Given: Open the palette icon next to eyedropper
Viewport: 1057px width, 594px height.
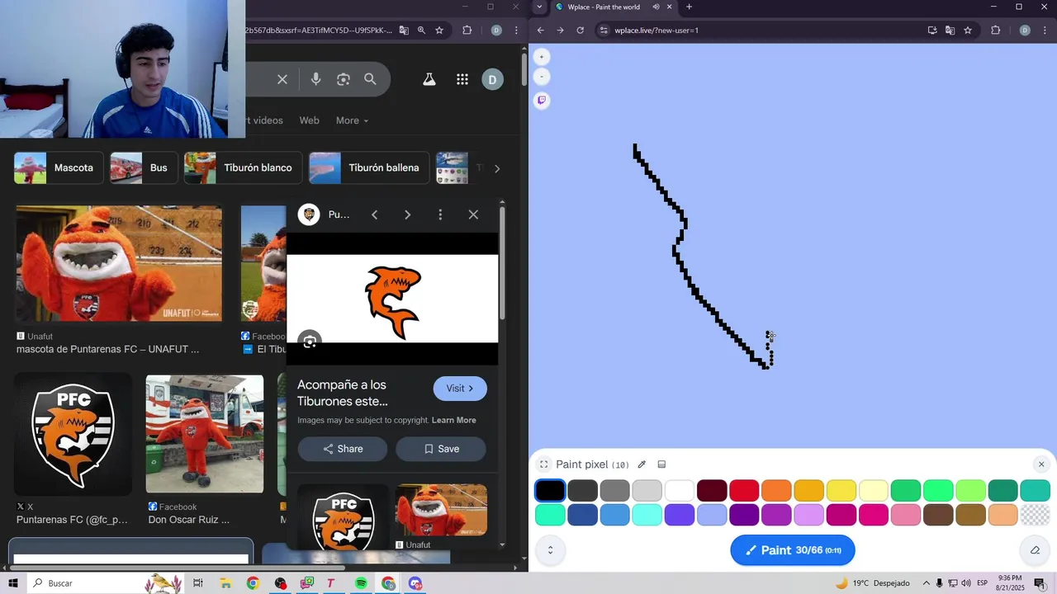Looking at the screenshot, I should click(x=661, y=464).
